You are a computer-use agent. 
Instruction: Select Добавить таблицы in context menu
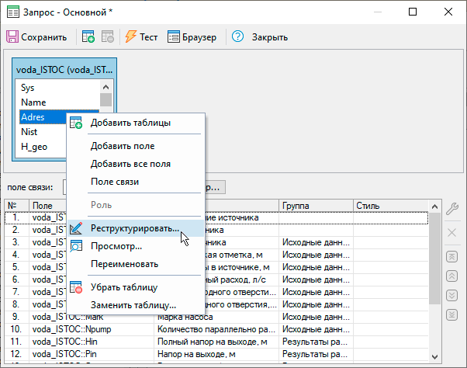click(130, 123)
